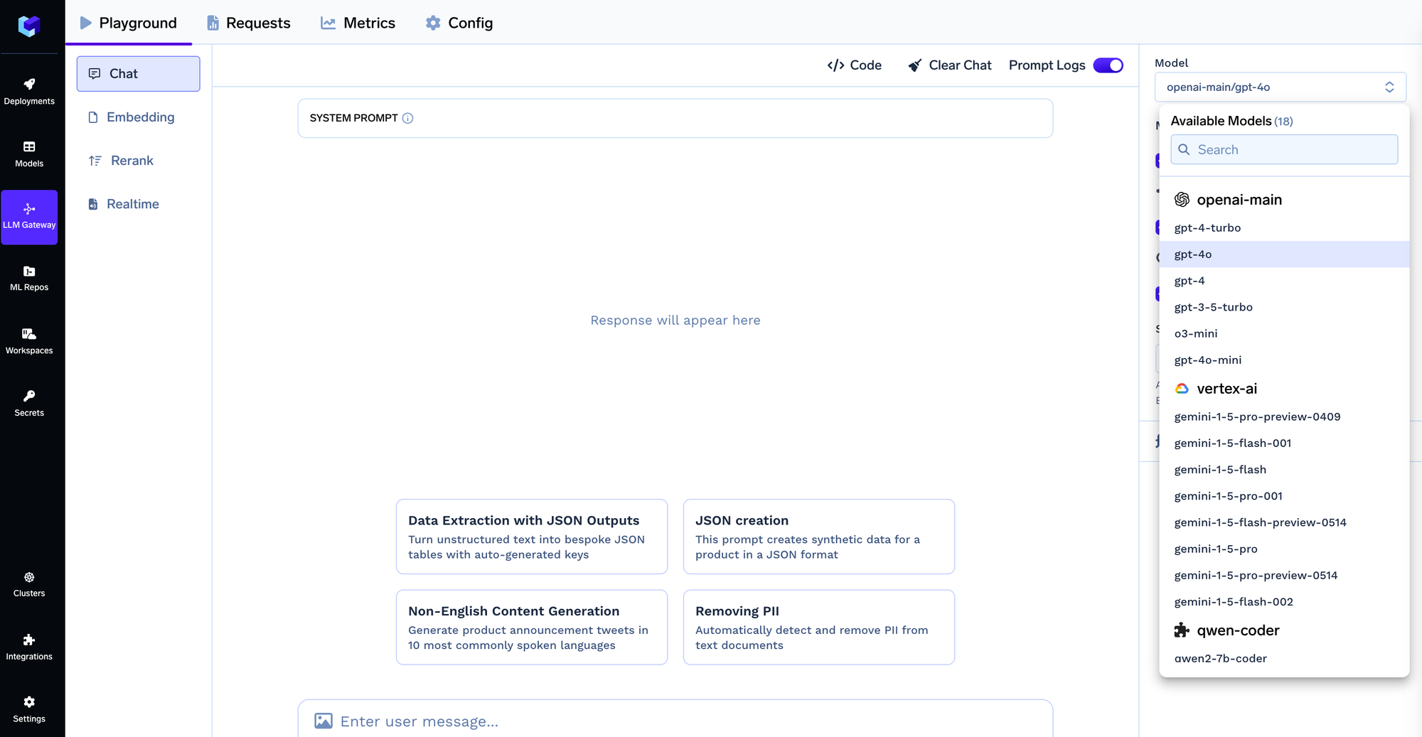
Task: Click the System Prompt info icon
Action: 407,118
